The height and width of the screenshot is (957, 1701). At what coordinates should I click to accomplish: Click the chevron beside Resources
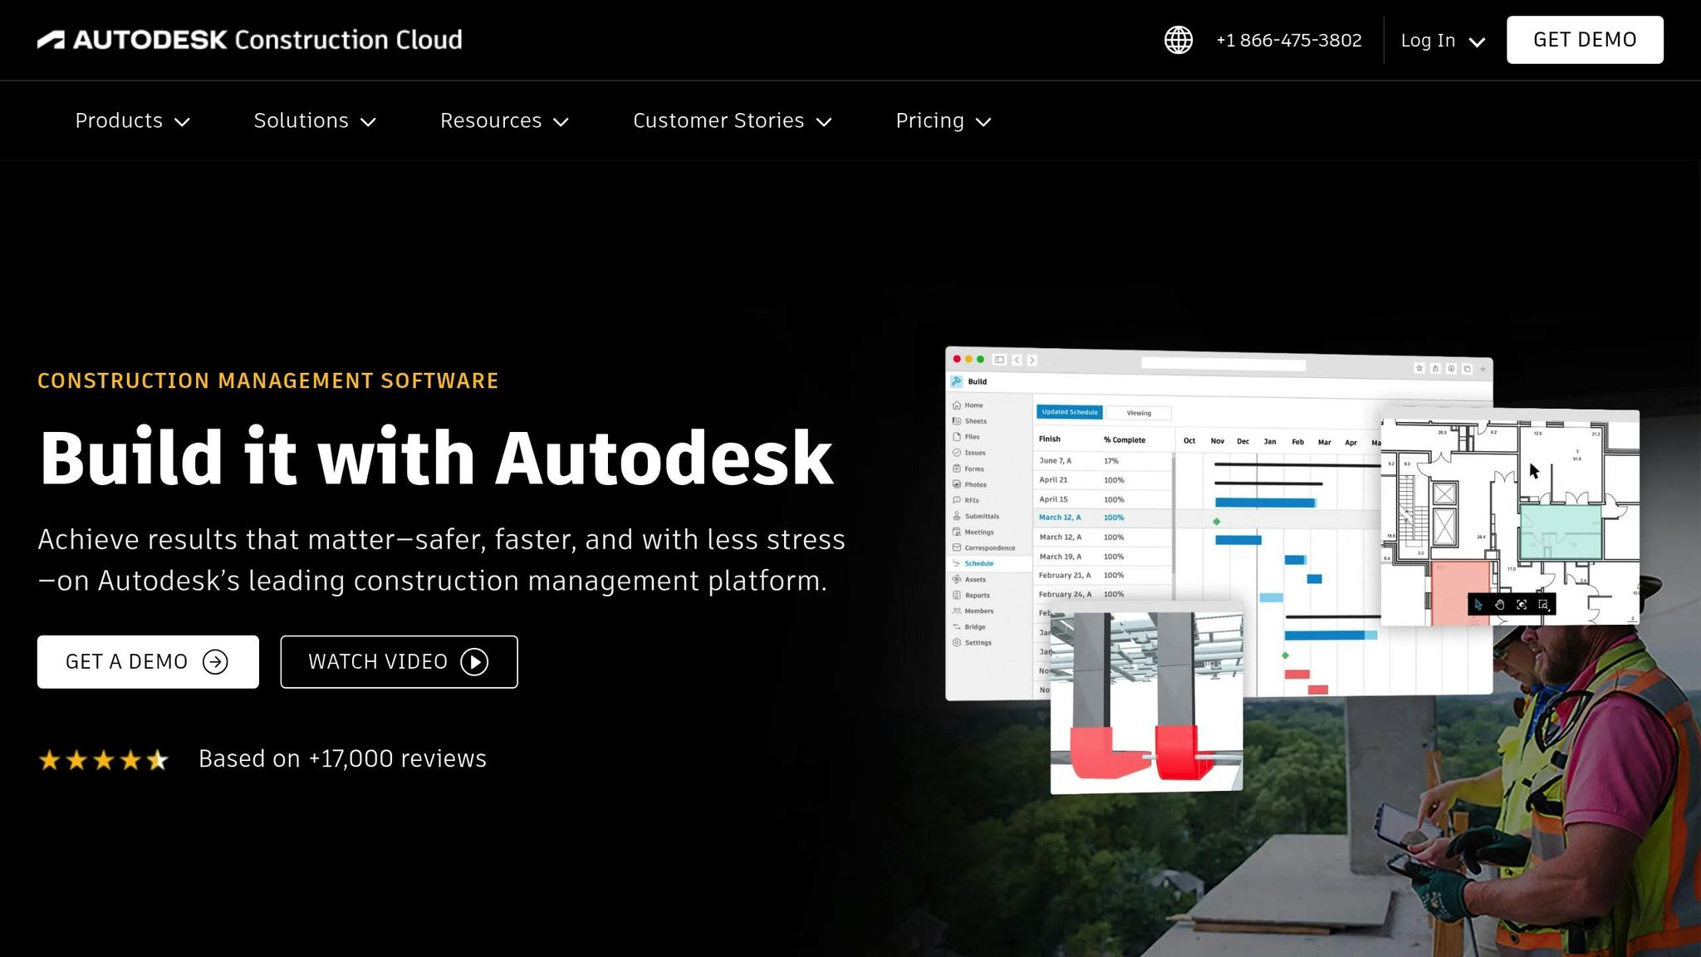click(561, 122)
